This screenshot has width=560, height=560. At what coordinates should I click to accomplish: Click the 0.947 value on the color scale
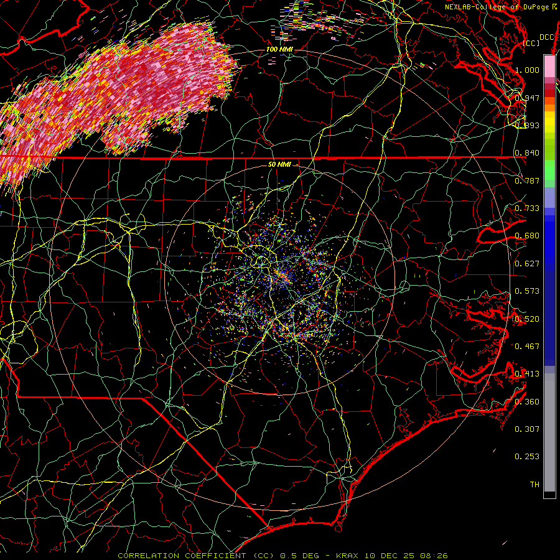tap(527, 98)
